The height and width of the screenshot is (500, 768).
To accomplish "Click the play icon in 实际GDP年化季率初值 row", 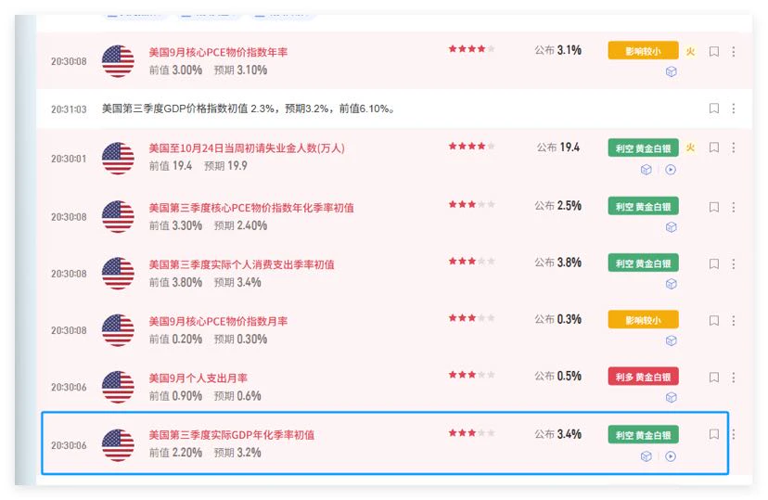I will (671, 456).
